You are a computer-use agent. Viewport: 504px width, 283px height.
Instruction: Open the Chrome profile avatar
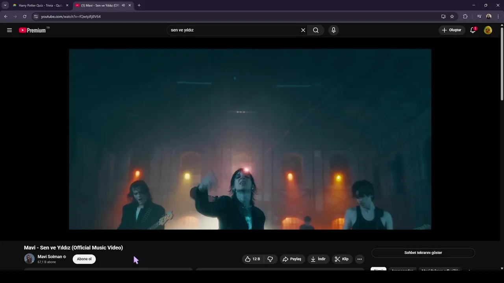(x=489, y=17)
